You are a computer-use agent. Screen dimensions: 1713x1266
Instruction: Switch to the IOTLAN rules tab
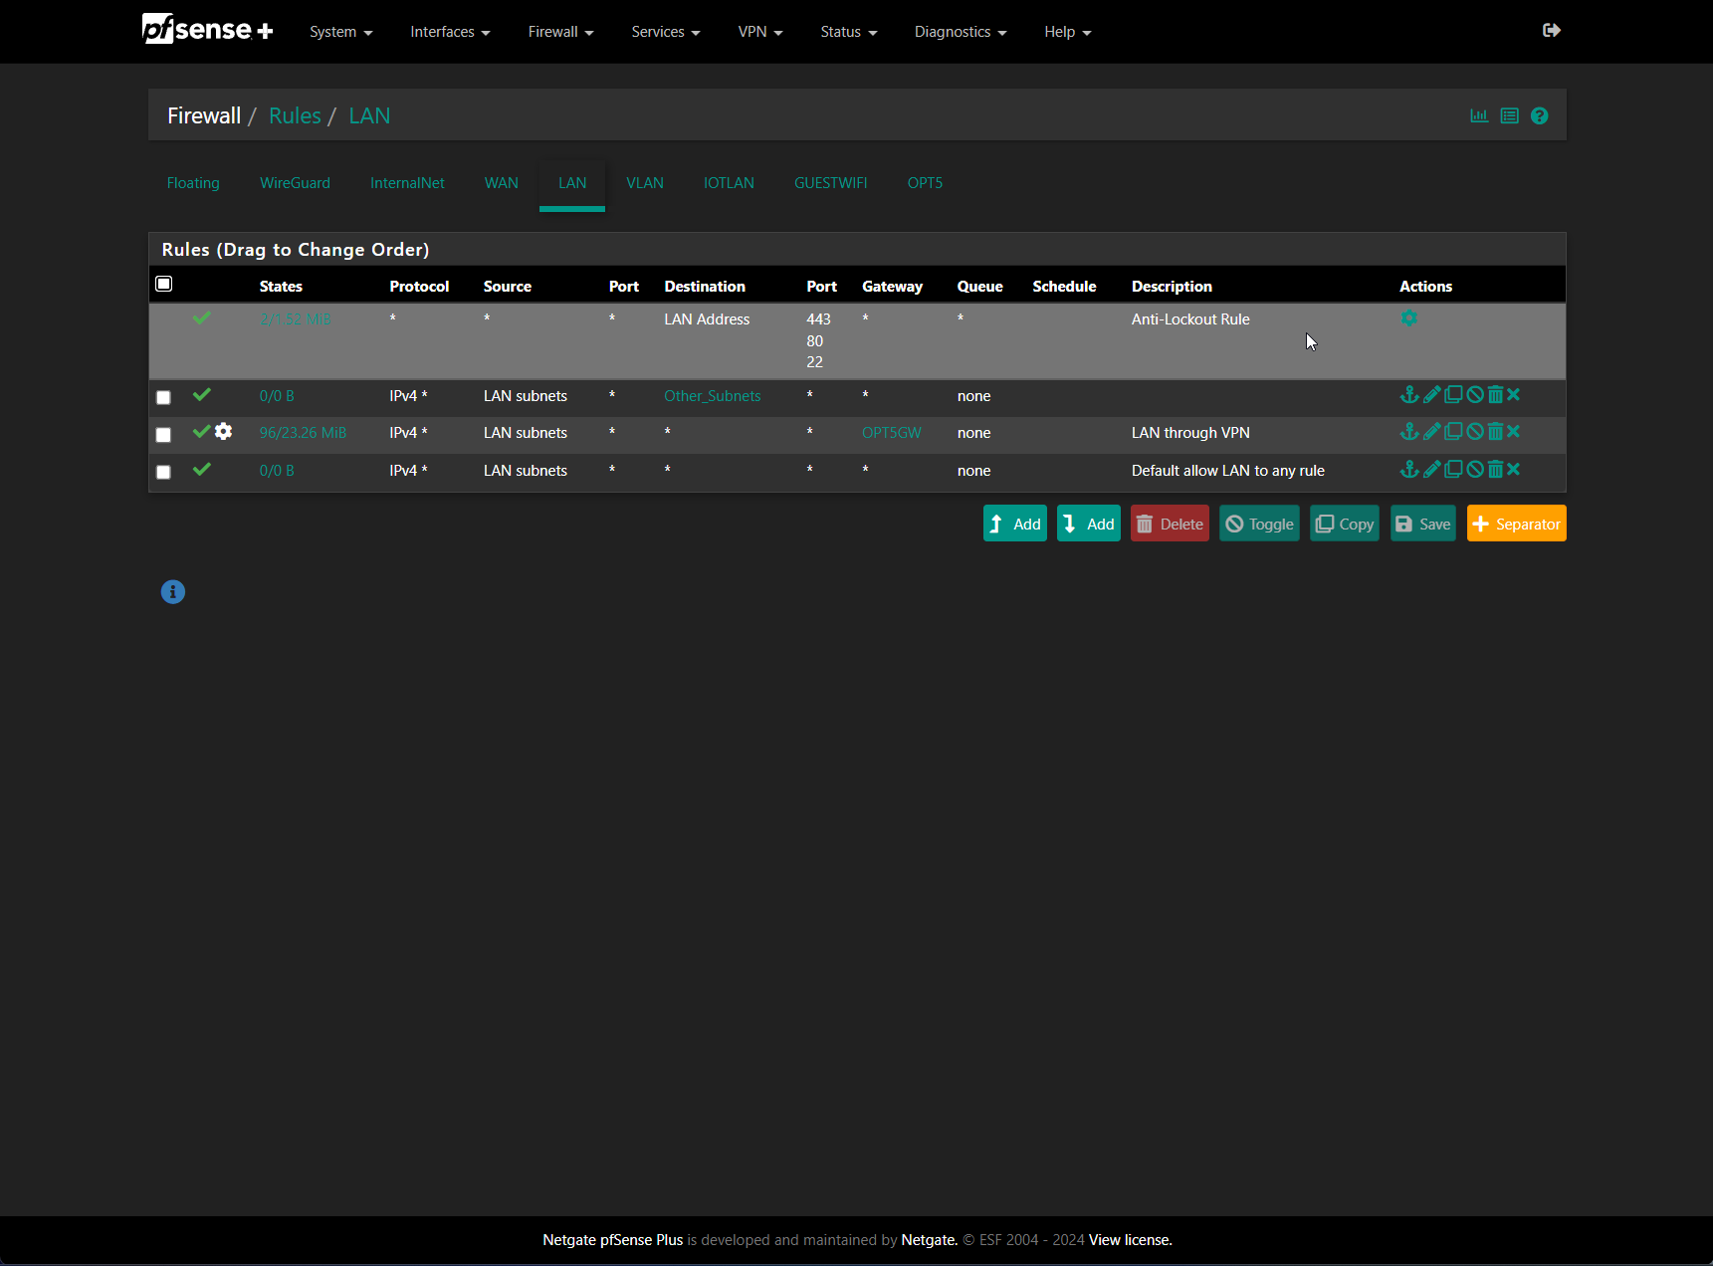729,183
